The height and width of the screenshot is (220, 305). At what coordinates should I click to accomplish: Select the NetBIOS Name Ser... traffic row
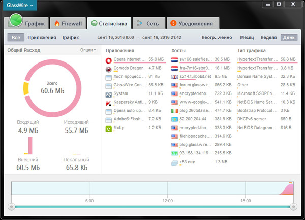[267, 102]
